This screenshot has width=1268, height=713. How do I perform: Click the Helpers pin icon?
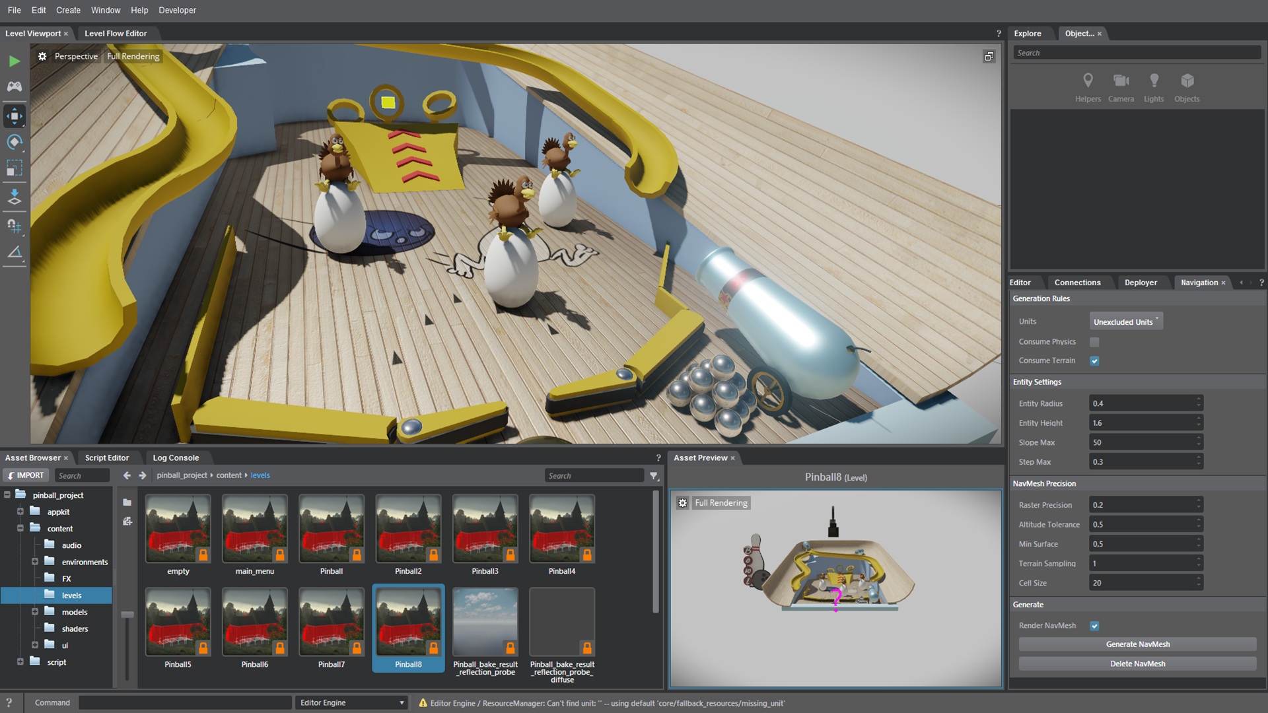[x=1088, y=87]
